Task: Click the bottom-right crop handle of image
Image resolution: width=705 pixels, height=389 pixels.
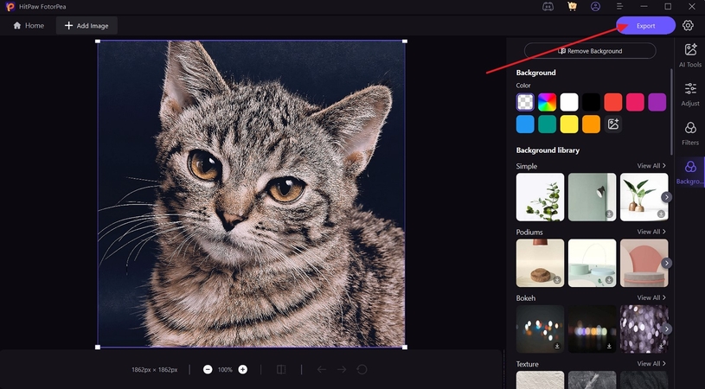Action: (x=405, y=348)
